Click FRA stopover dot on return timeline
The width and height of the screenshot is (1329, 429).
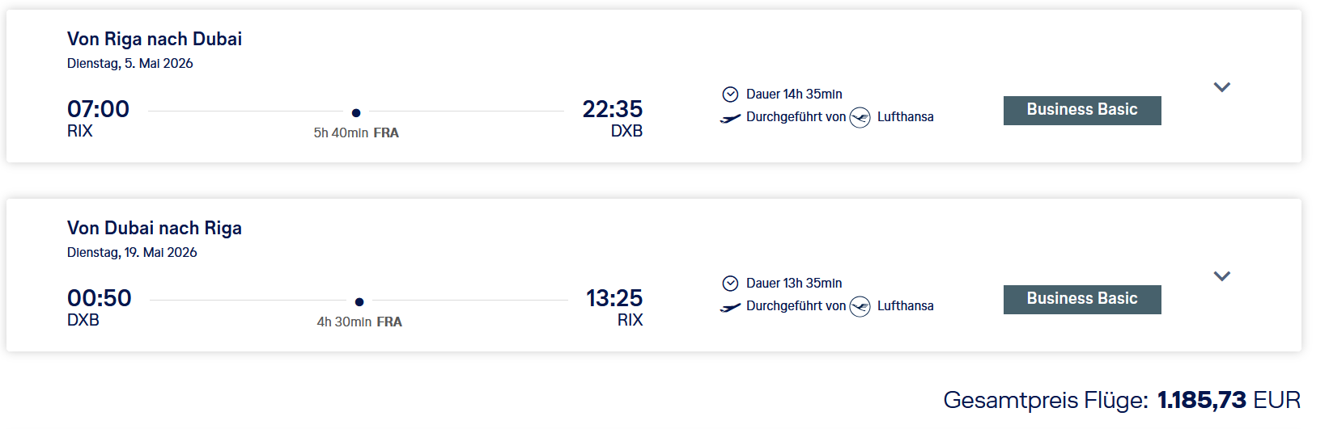click(x=359, y=302)
